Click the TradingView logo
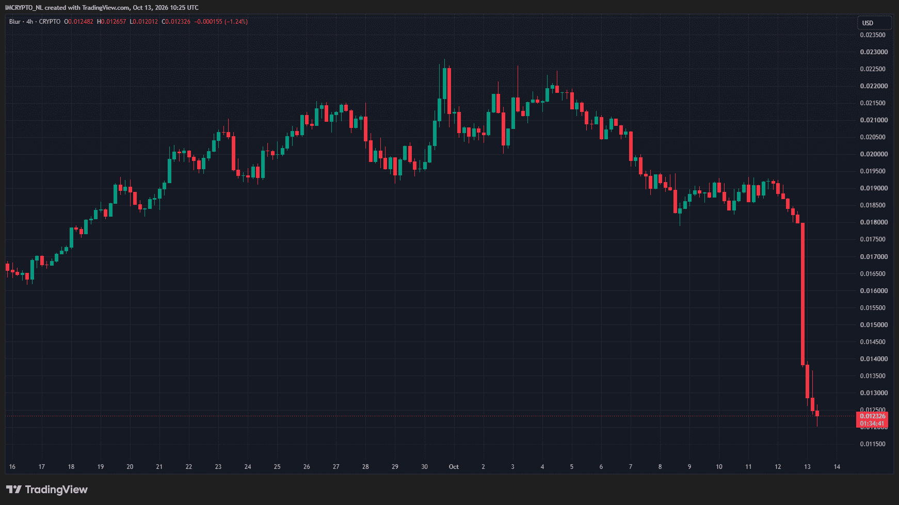Image resolution: width=899 pixels, height=505 pixels. pyautogui.click(x=47, y=490)
